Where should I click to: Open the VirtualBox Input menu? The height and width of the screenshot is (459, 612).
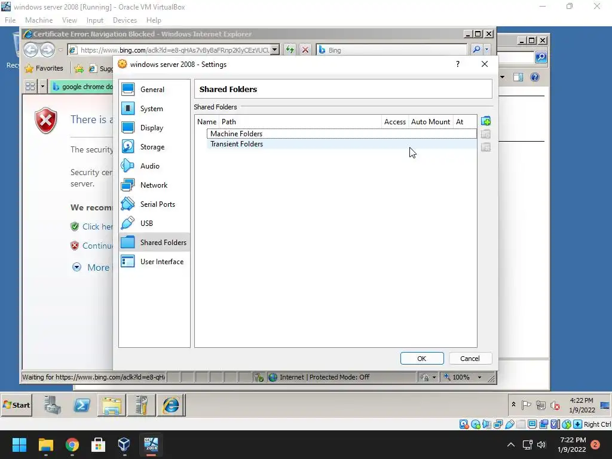click(95, 20)
